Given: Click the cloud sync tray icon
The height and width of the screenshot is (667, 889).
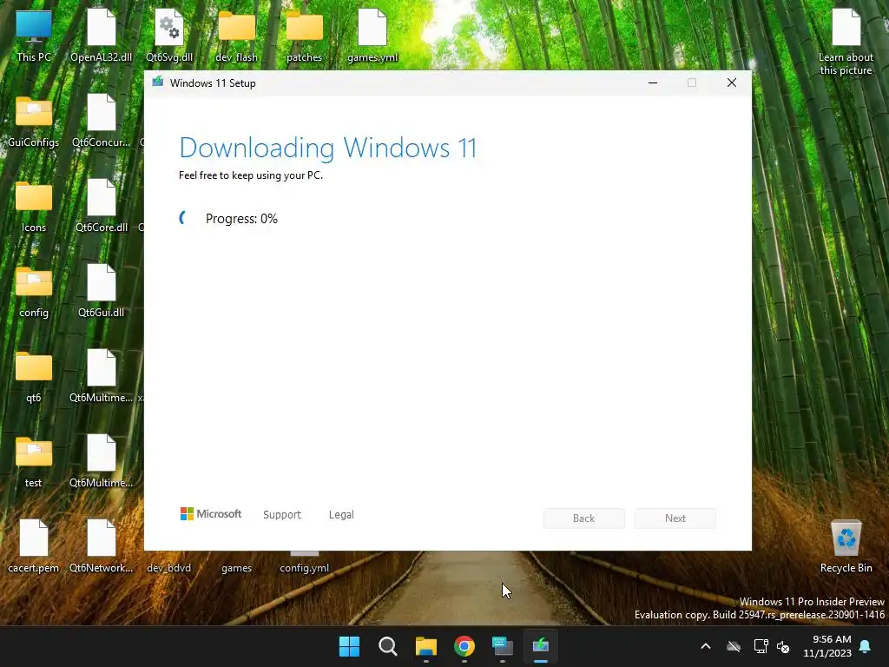Looking at the screenshot, I should tap(734, 646).
